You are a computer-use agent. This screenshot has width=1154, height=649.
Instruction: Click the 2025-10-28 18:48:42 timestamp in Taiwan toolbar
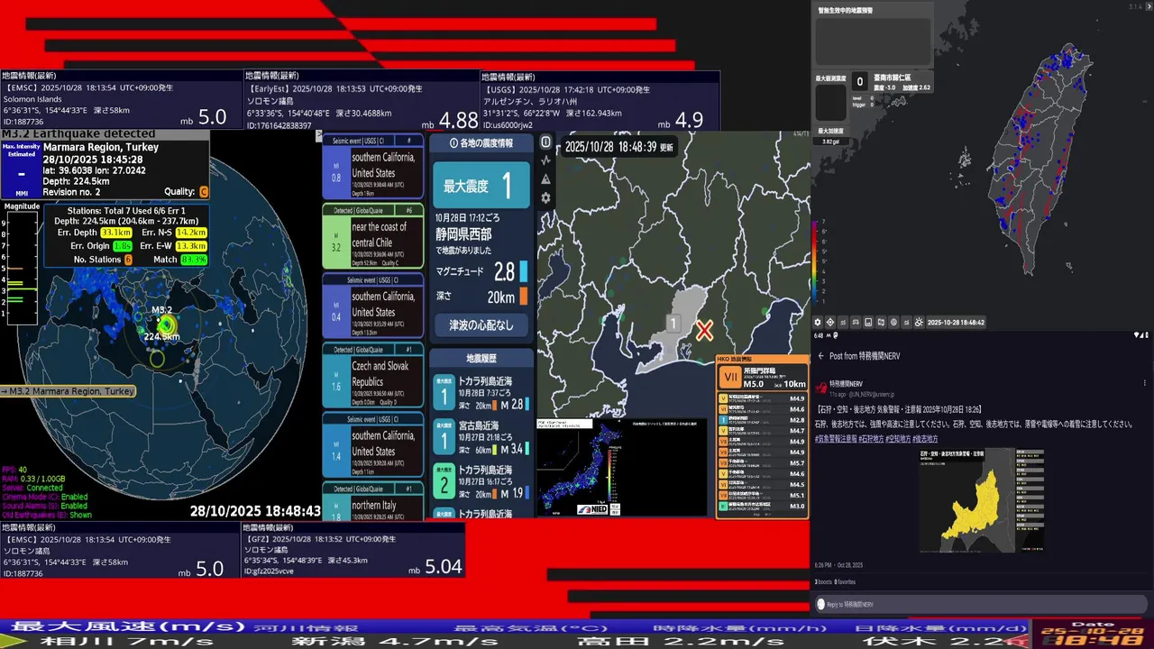click(956, 322)
